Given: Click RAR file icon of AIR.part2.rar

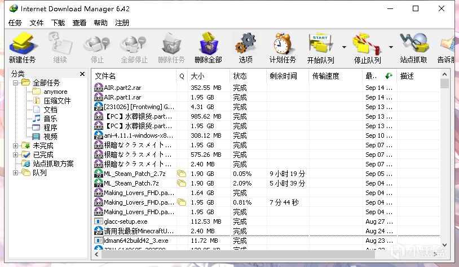Looking at the screenshot, I should coord(98,88).
